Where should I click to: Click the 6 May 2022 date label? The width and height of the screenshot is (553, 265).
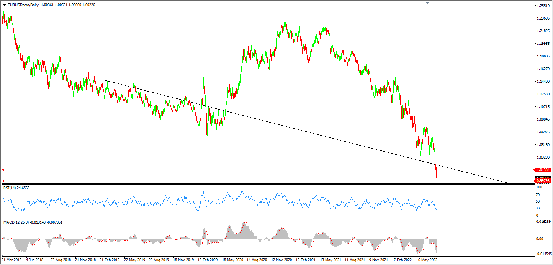click(x=428, y=260)
